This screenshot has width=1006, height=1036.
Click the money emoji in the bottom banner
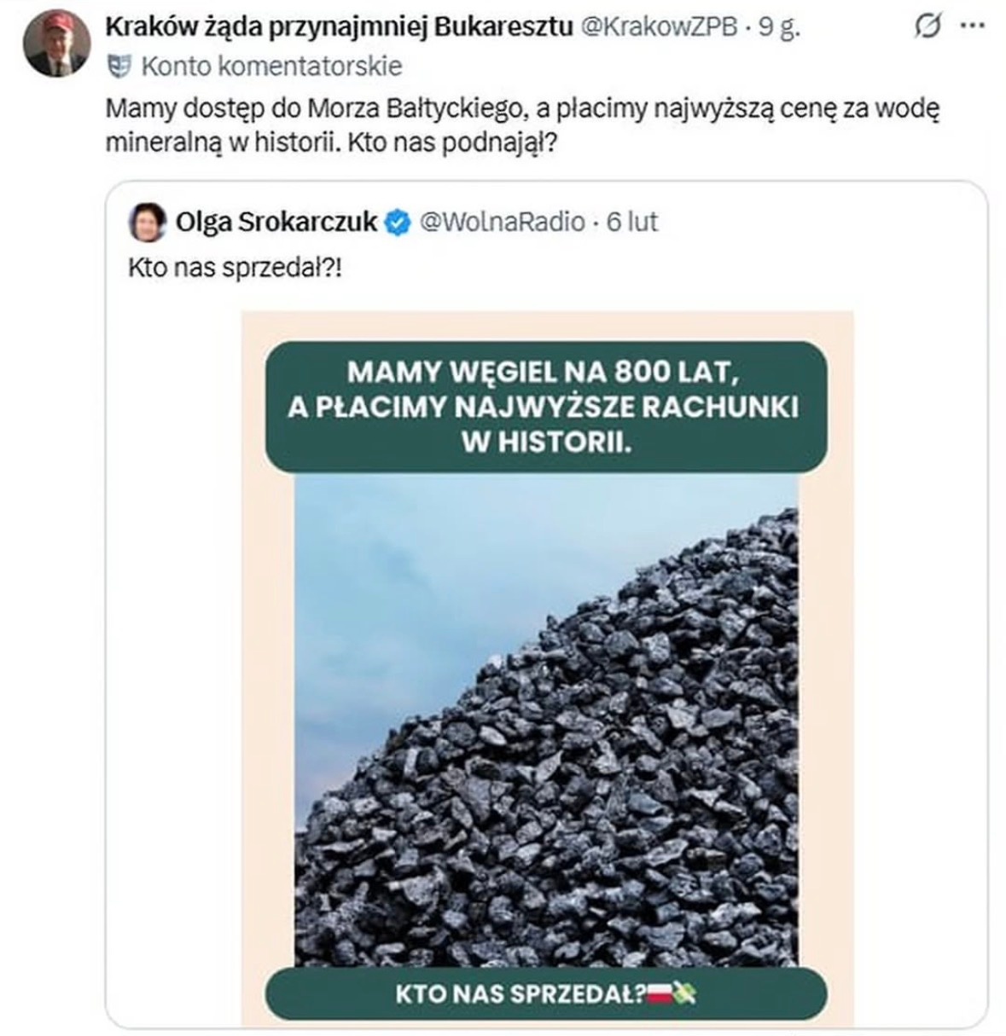pos(686,993)
